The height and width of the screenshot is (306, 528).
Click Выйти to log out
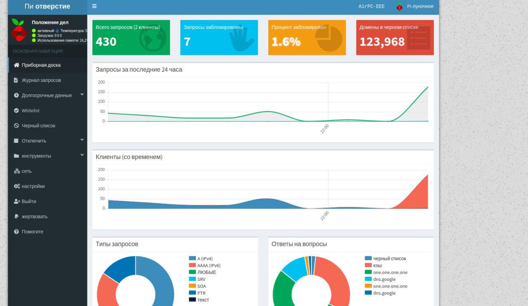48,201
